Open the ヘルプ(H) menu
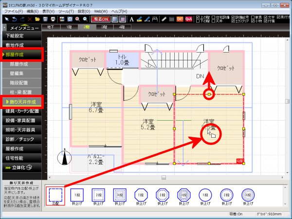 pos(119,11)
